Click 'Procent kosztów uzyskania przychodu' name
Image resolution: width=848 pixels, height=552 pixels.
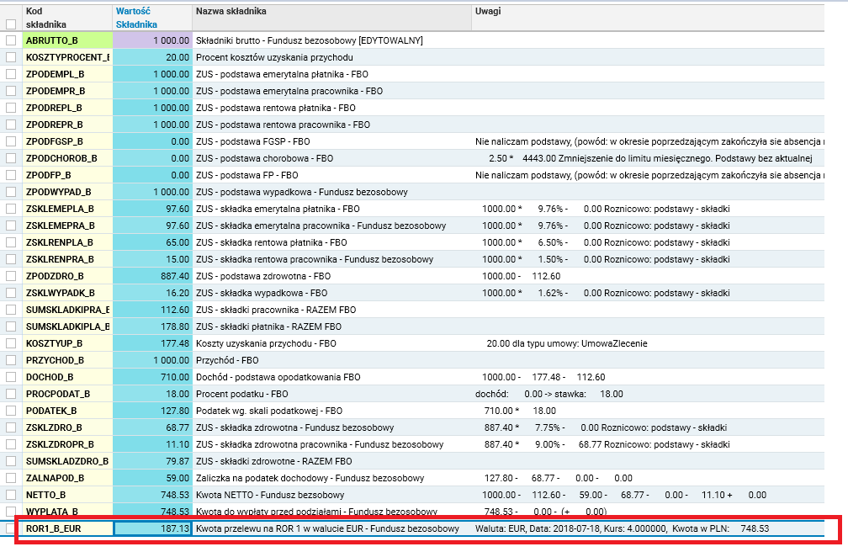274,57
